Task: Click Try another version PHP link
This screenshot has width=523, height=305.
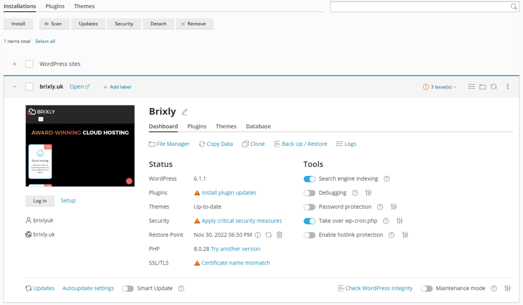Action: (235, 249)
